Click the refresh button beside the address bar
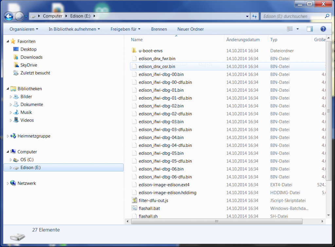The height and width of the screenshot is (247, 335). 255,16
